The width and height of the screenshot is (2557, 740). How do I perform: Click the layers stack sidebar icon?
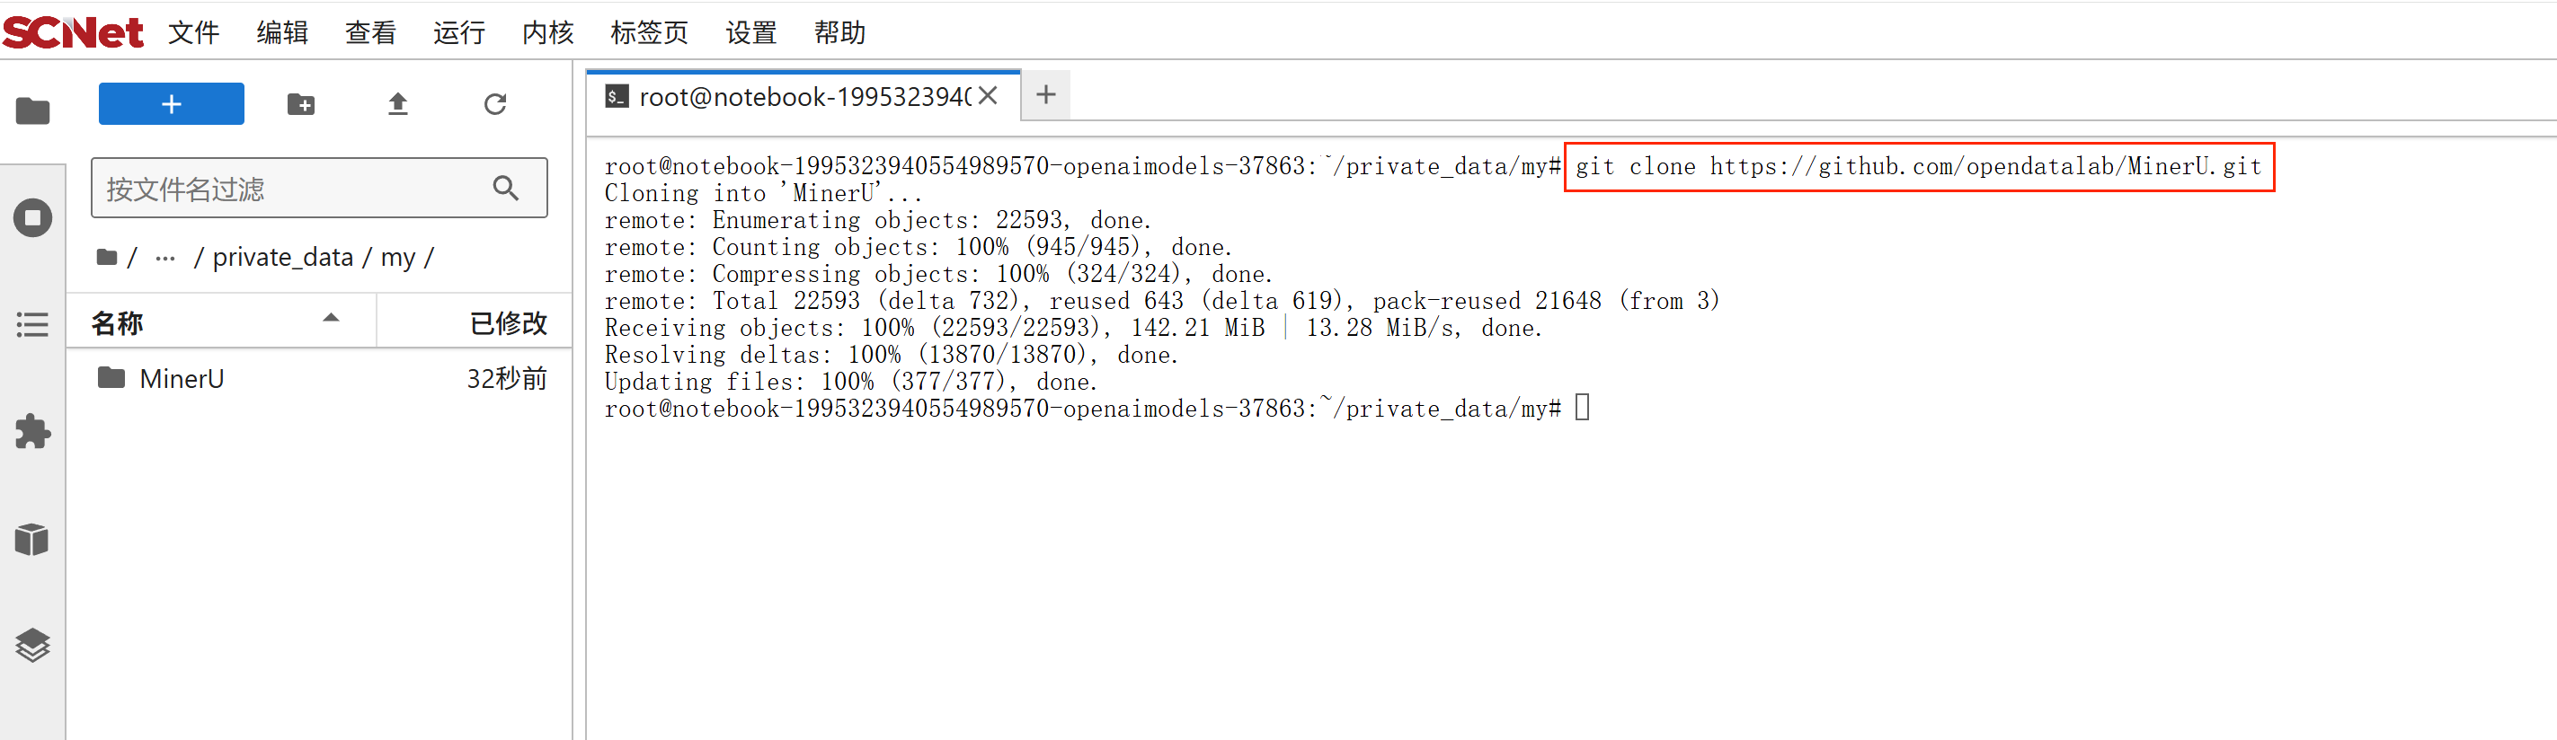pyautogui.click(x=32, y=645)
